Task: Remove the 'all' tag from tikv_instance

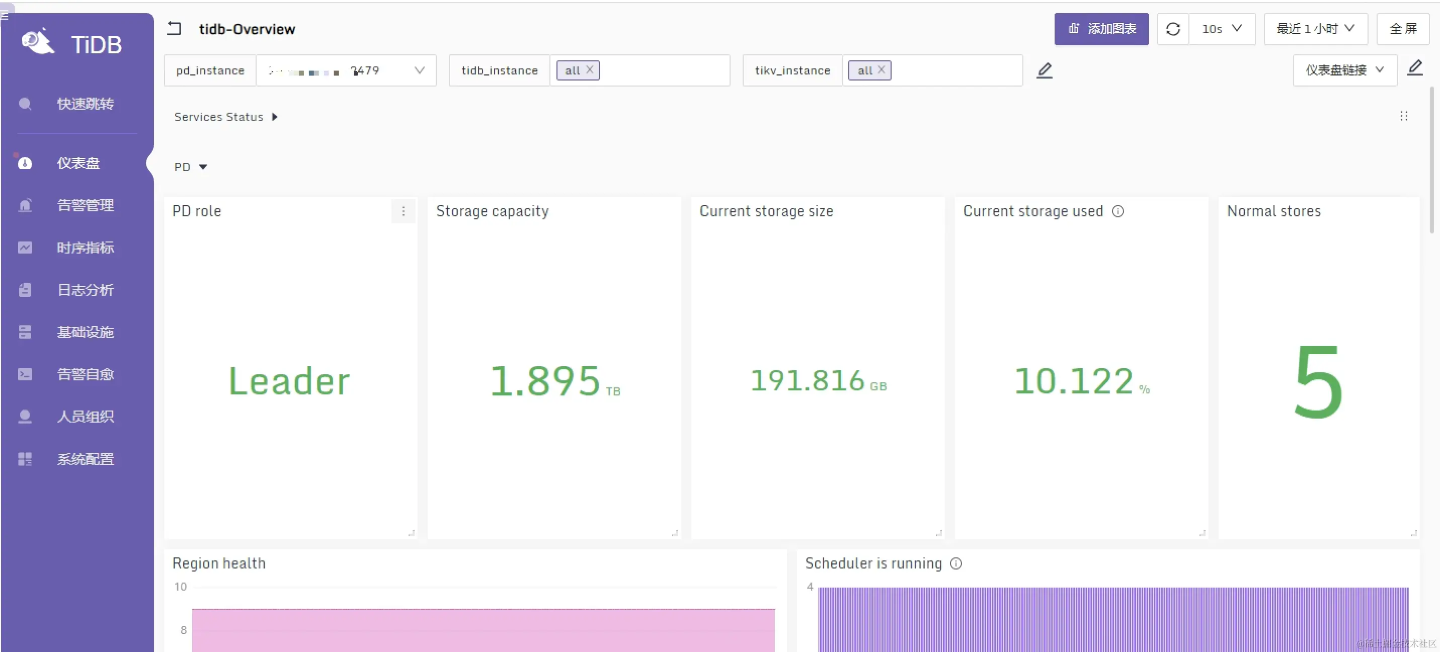Action: [882, 70]
